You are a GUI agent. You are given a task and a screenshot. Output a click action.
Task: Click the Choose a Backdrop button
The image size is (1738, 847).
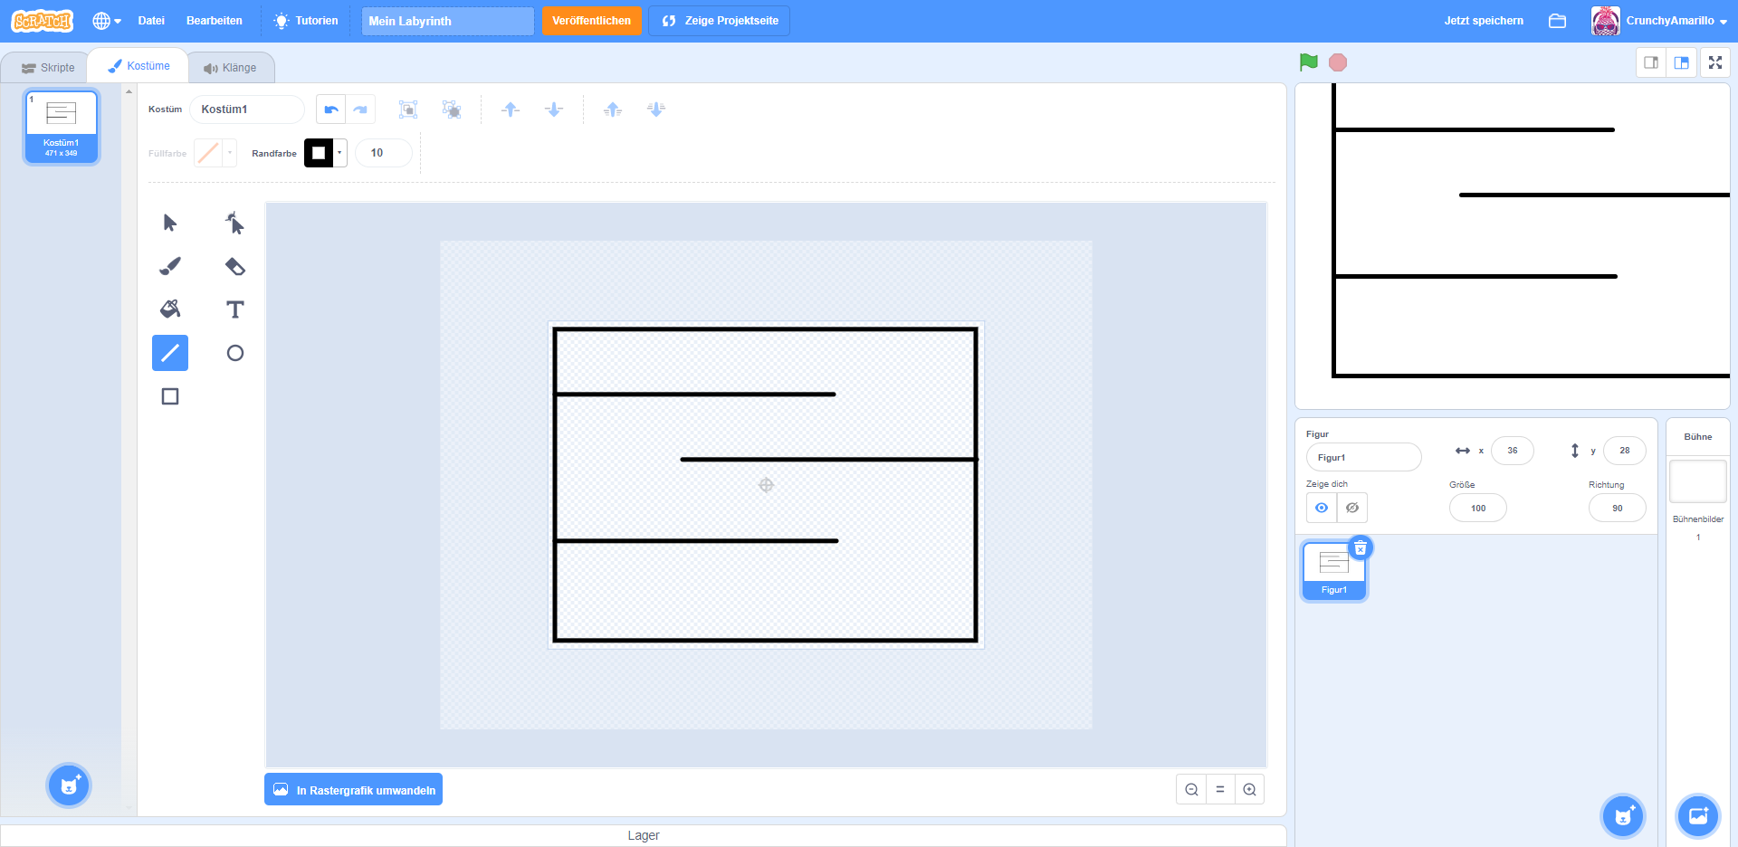1698,816
